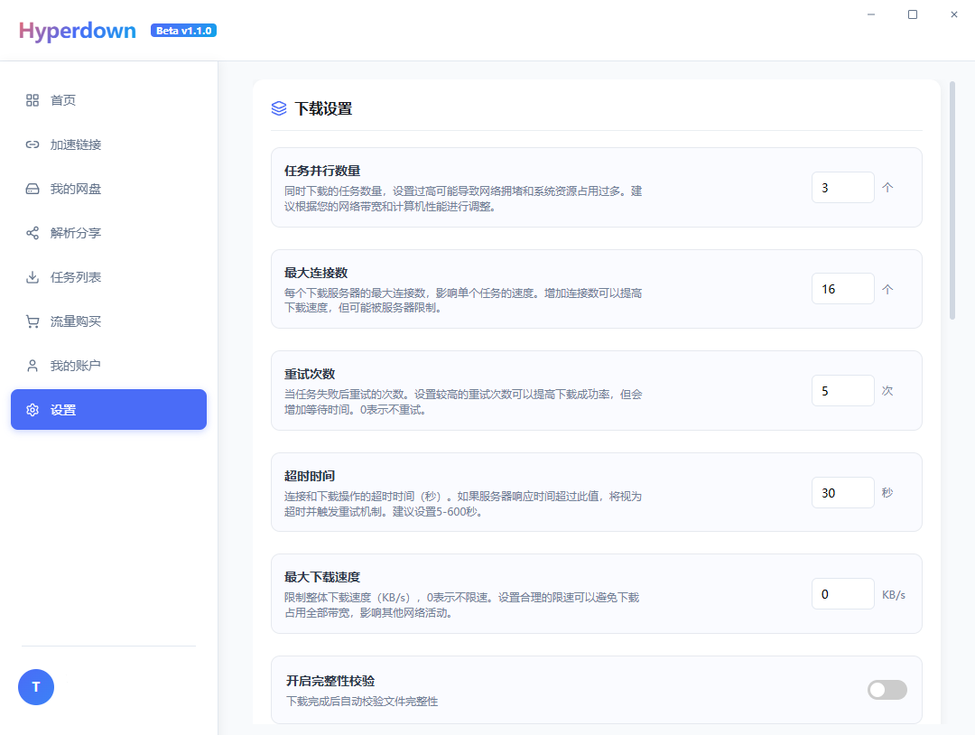The height and width of the screenshot is (735, 975).
Task: Open 我的网盘 from the sidebar
Action: click(74, 189)
